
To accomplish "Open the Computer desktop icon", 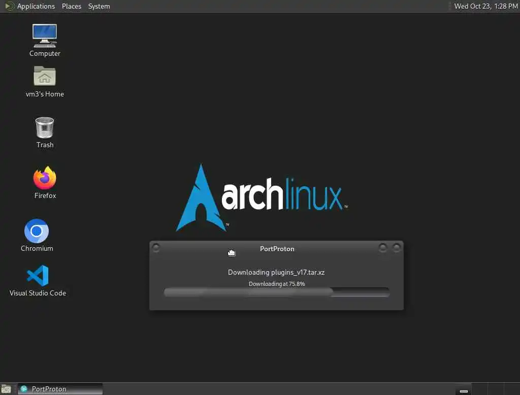I will click(x=45, y=40).
